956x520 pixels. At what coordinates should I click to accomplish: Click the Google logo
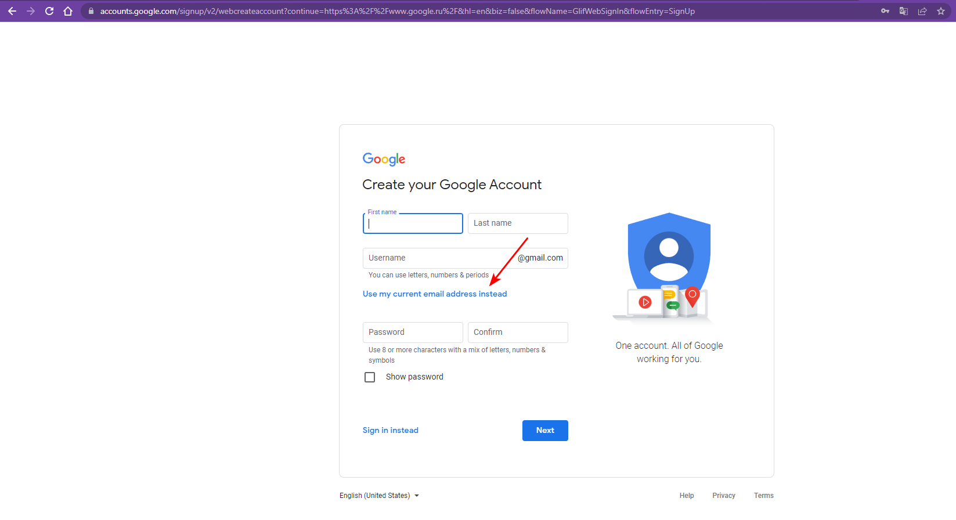click(x=384, y=159)
